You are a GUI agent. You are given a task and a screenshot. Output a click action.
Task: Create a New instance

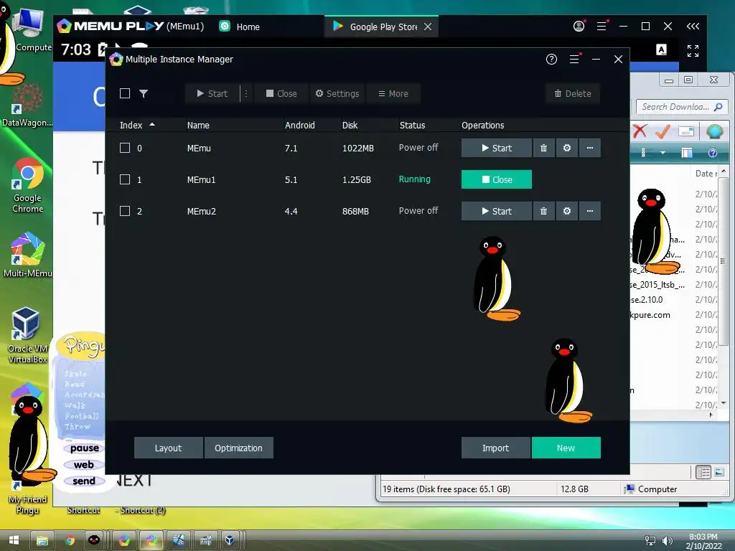click(x=566, y=448)
